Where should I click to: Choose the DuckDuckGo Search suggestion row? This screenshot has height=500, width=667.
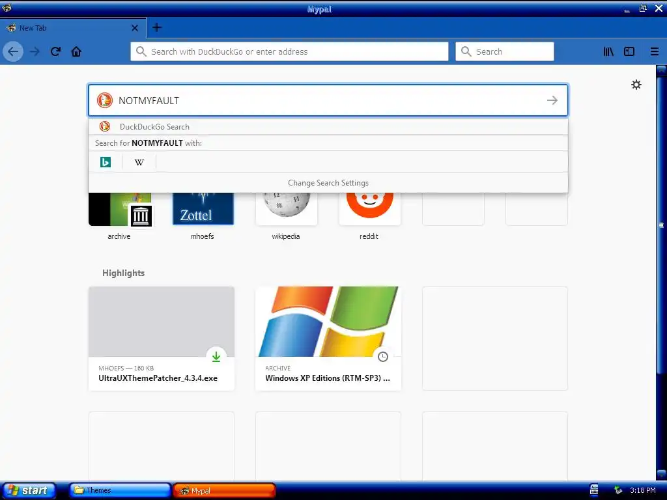[x=328, y=127]
